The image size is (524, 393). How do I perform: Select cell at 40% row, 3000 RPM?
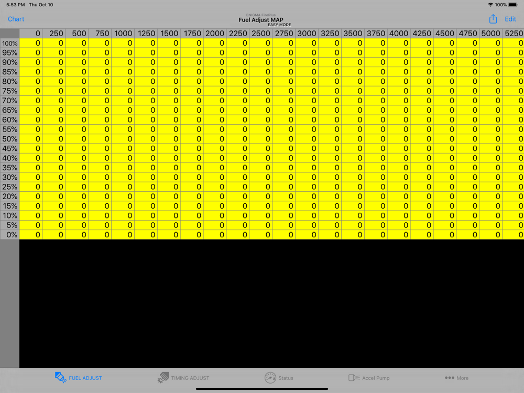[307, 158]
